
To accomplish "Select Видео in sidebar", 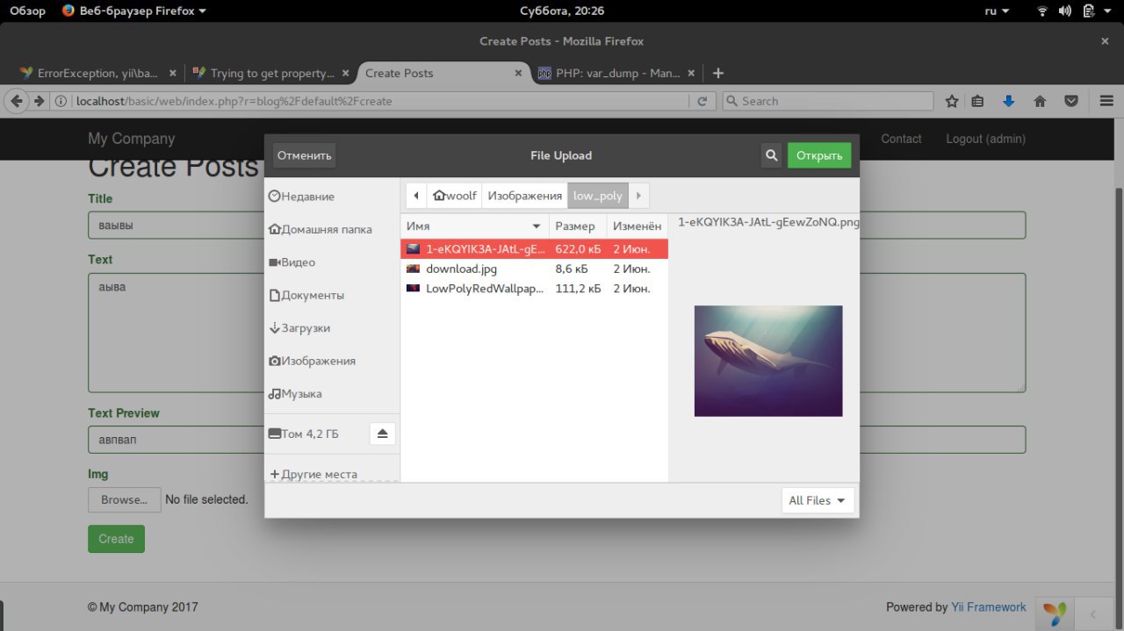I will 332,262.
